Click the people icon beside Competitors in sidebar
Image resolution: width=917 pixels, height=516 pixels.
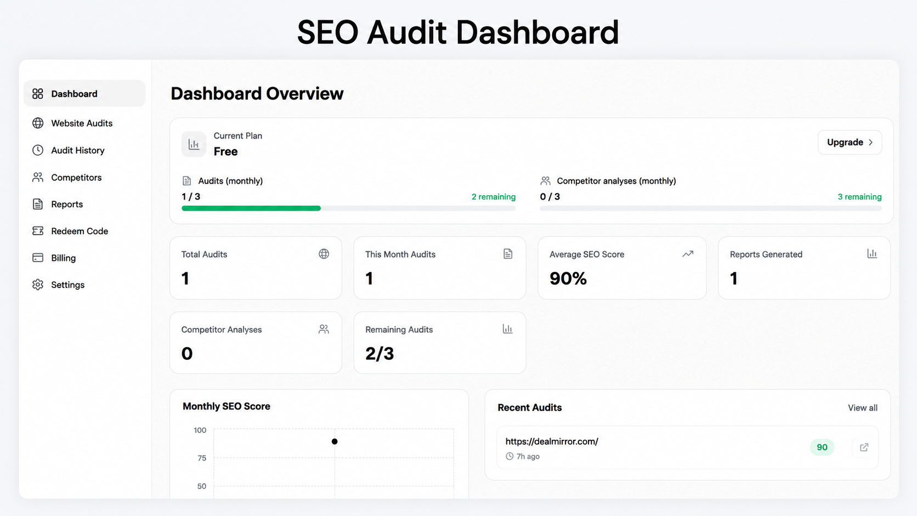pyautogui.click(x=38, y=177)
